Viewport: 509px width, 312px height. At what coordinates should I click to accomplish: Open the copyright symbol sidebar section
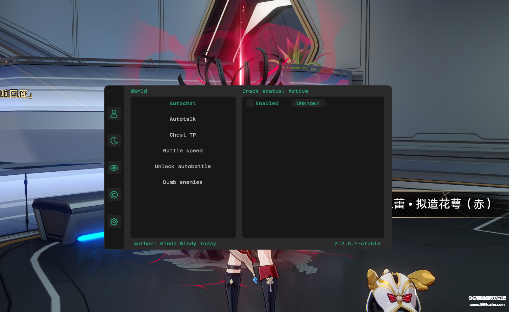[114, 195]
